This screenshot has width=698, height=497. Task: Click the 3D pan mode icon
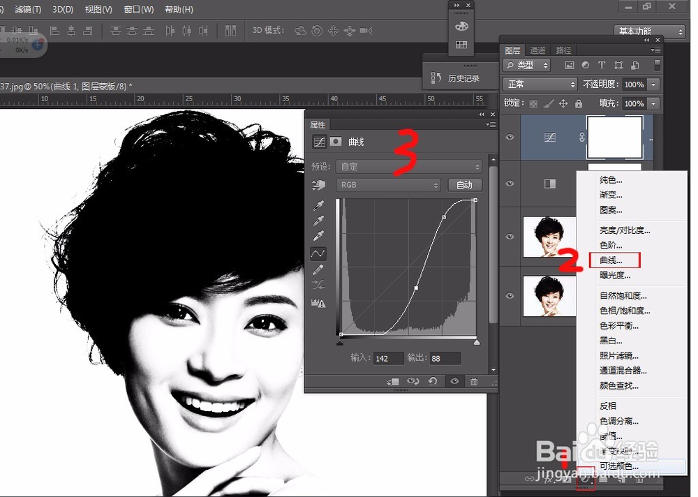pos(333,31)
